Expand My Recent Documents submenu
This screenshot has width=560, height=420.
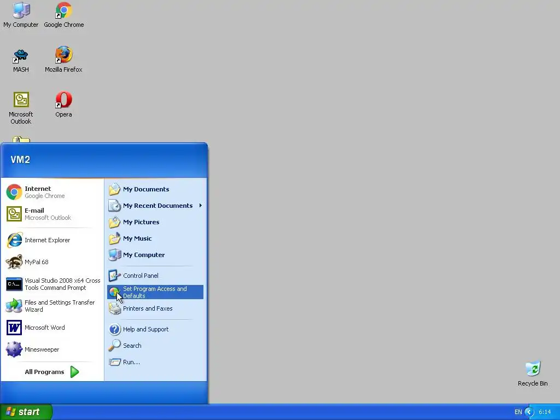pyautogui.click(x=155, y=206)
